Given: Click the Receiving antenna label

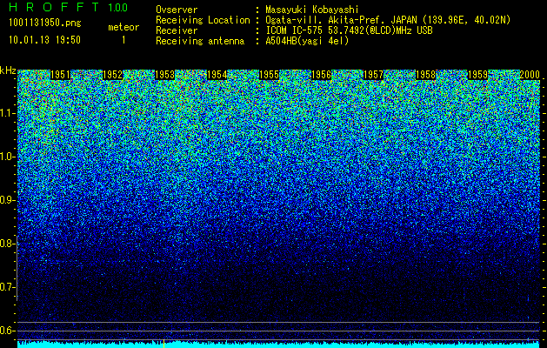Looking at the screenshot, I should pyautogui.click(x=200, y=41).
